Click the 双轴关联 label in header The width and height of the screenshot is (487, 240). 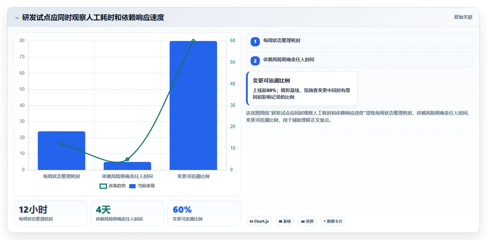click(x=463, y=17)
